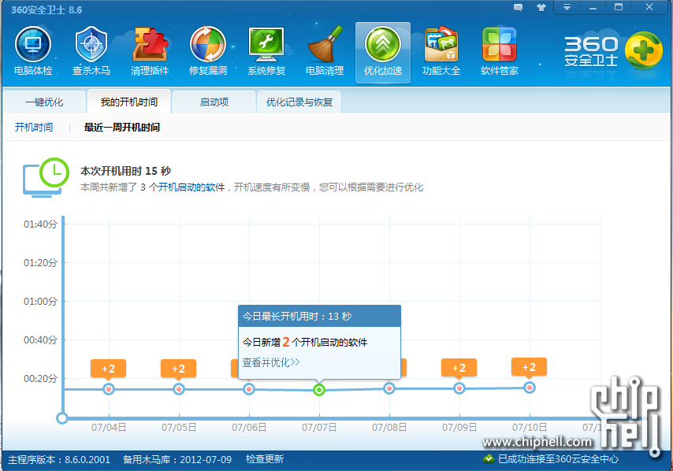Click the 07/05日 date label
Image resolution: width=673 pixels, height=471 pixels.
click(x=179, y=427)
